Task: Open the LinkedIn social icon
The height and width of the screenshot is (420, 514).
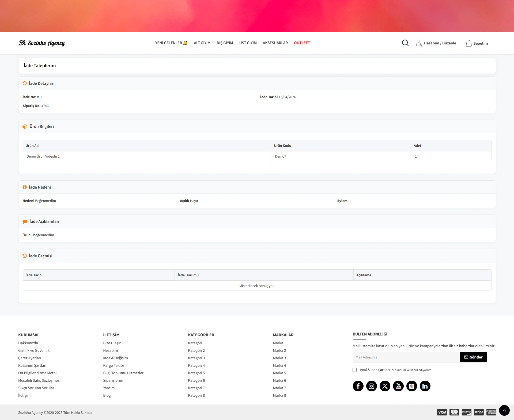Action: click(x=425, y=386)
